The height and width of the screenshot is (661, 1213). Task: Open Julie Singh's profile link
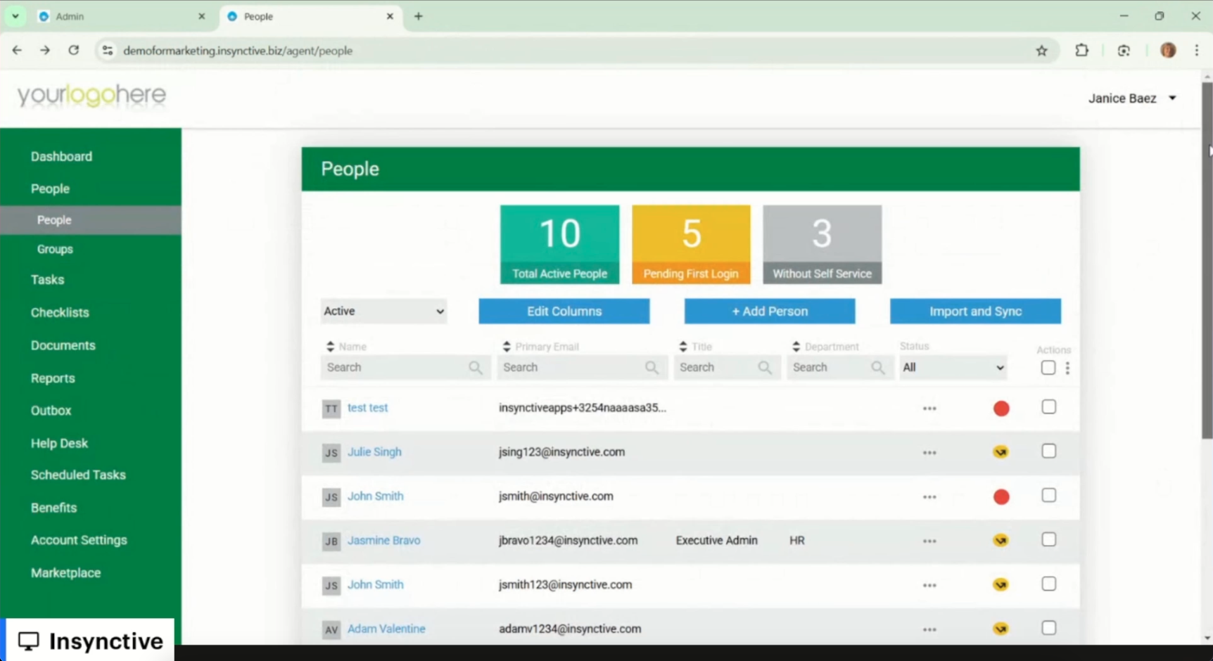pos(374,452)
